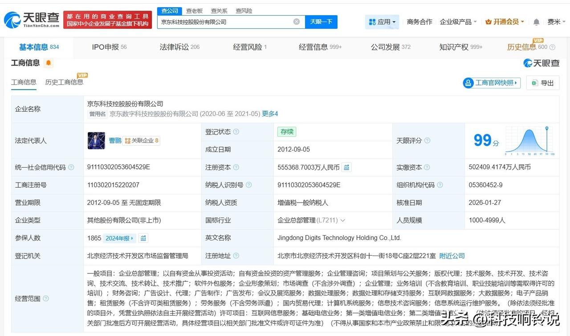Image resolution: width=570 pixels, height=336 pixels.
Task: Click the info icon beside 纳税人识别号
Action: click(248, 185)
